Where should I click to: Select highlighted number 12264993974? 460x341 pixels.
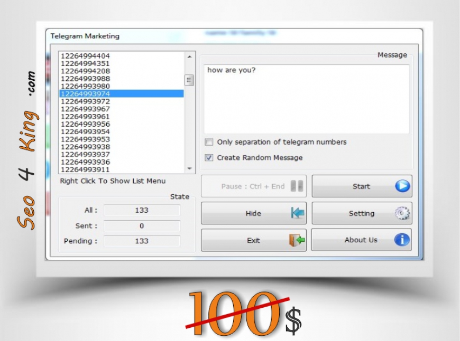click(x=122, y=94)
